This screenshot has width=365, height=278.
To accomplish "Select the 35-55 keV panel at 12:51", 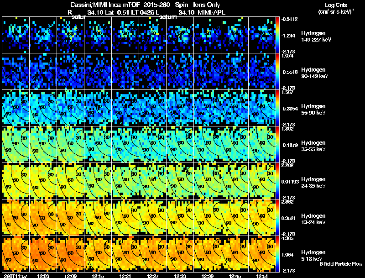I will click(262, 145).
